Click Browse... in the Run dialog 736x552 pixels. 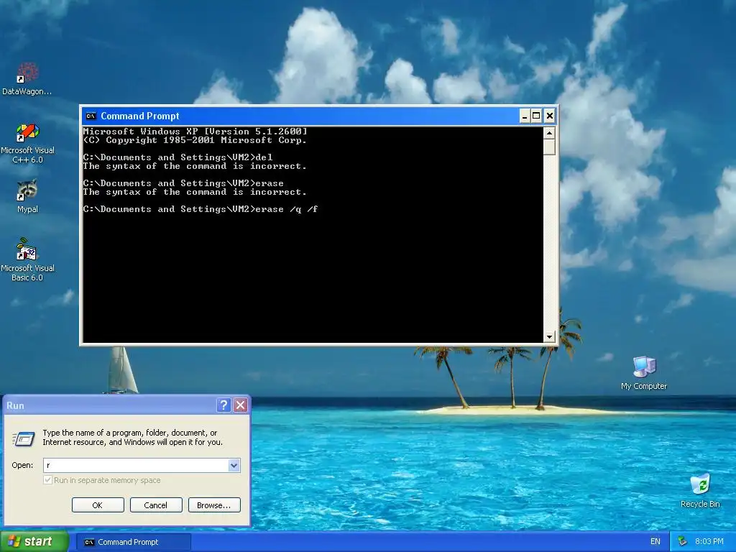214,505
